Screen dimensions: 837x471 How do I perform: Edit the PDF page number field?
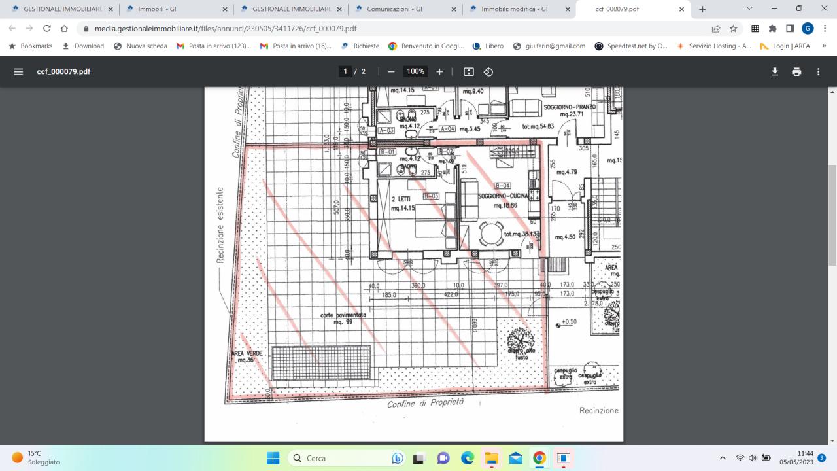click(x=345, y=71)
